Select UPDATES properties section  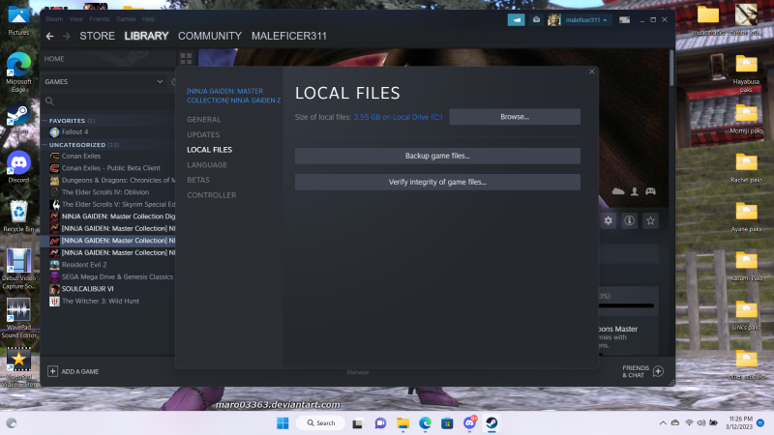203,134
